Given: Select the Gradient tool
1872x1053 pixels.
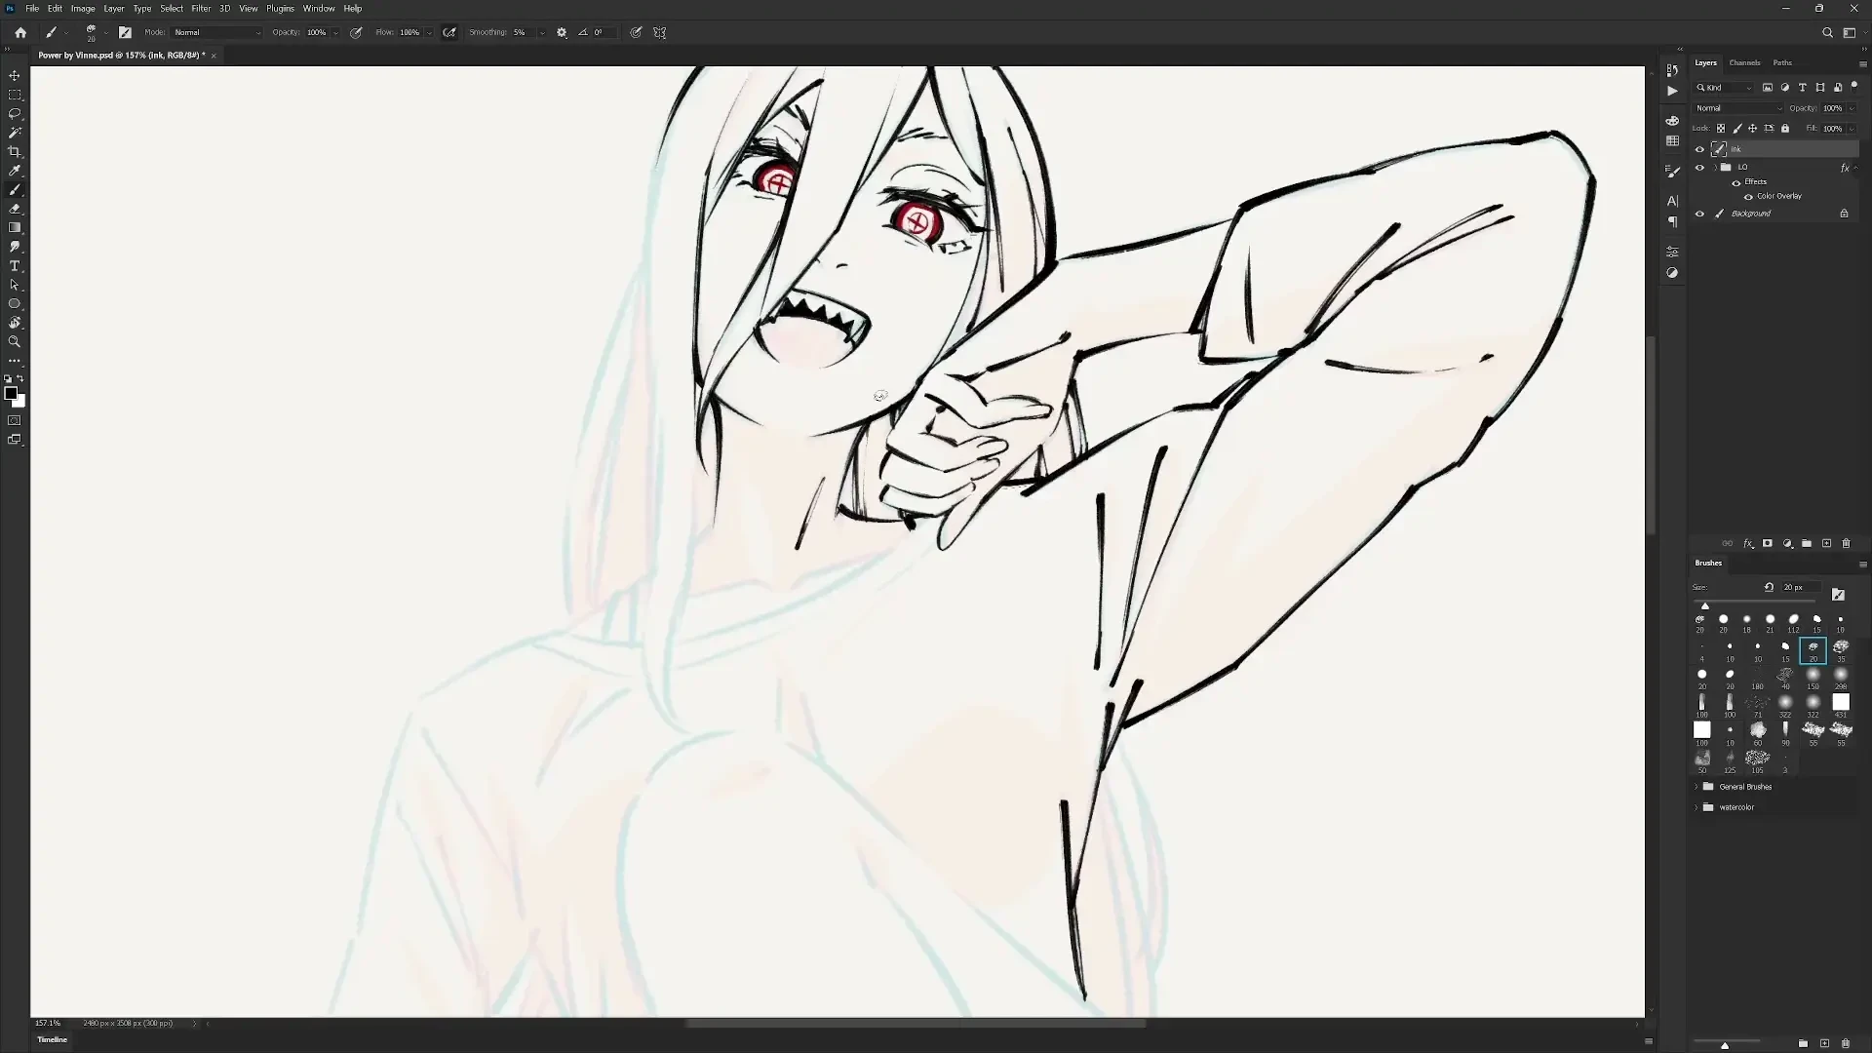Looking at the screenshot, I should tap(15, 227).
